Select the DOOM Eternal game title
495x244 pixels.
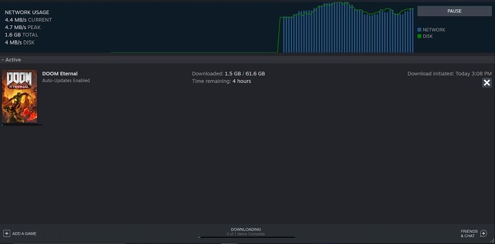[60, 74]
